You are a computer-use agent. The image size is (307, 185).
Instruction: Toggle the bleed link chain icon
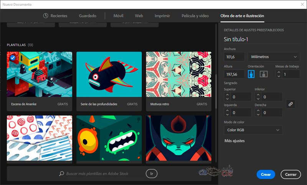[290, 104]
